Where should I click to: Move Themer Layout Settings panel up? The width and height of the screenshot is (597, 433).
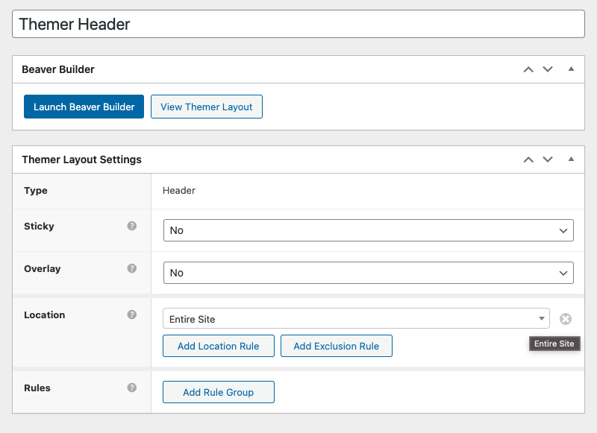pyautogui.click(x=528, y=159)
